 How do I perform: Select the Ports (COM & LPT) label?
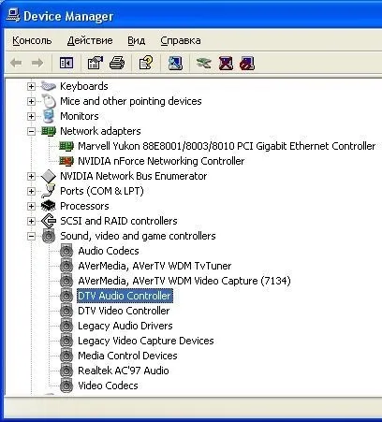point(102,191)
